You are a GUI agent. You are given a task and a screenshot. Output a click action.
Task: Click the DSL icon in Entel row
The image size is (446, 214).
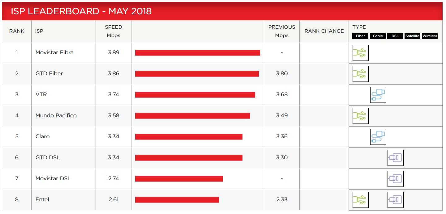(x=395, y=200)
